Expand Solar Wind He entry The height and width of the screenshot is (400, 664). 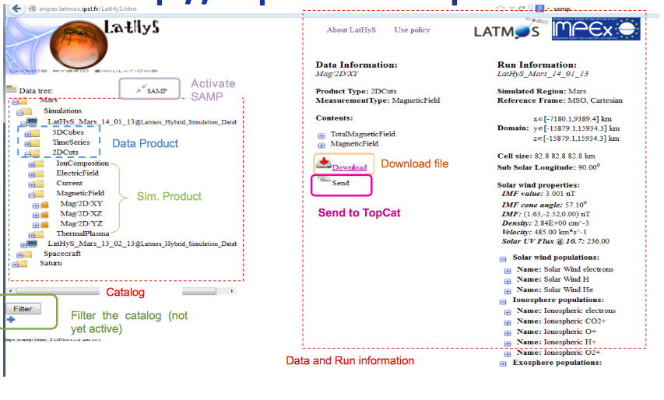click(508, 291)
